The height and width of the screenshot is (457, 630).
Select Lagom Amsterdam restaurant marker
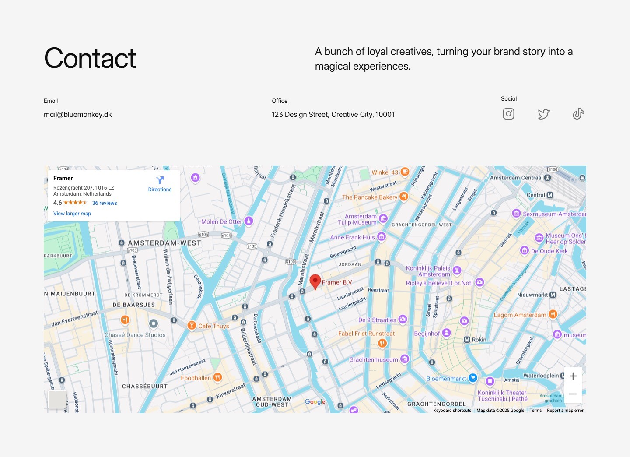553,314
